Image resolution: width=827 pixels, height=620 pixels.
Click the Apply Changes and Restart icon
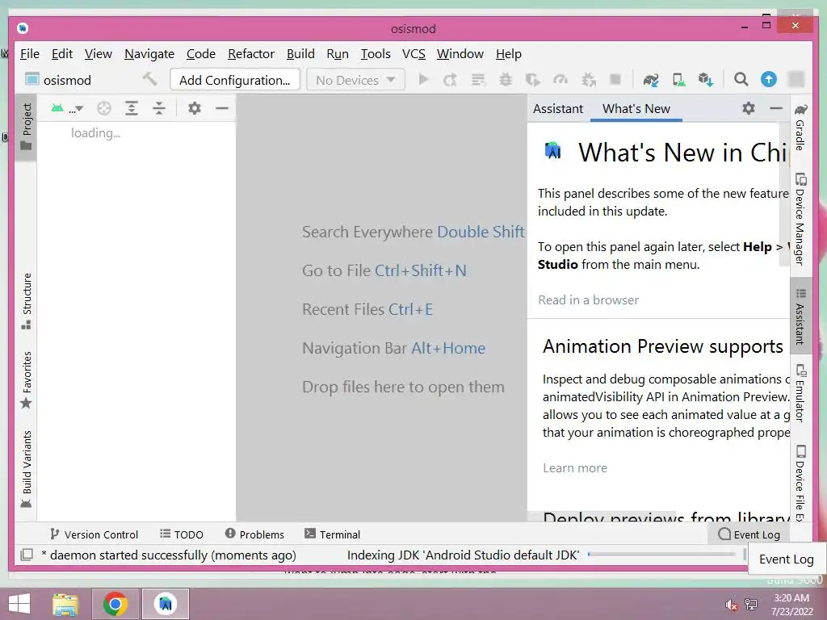[x=450, y=80]
